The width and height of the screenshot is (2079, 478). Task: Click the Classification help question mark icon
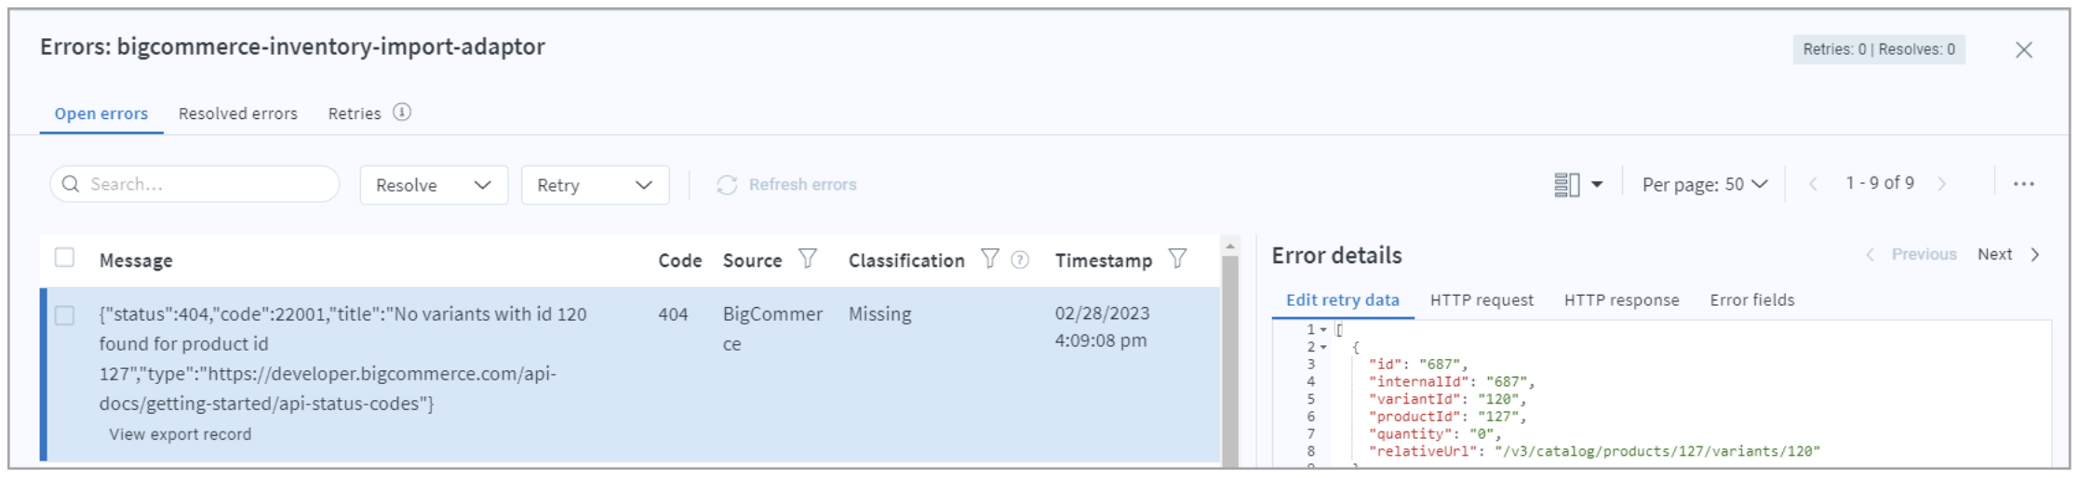[x=1020, y=259]
